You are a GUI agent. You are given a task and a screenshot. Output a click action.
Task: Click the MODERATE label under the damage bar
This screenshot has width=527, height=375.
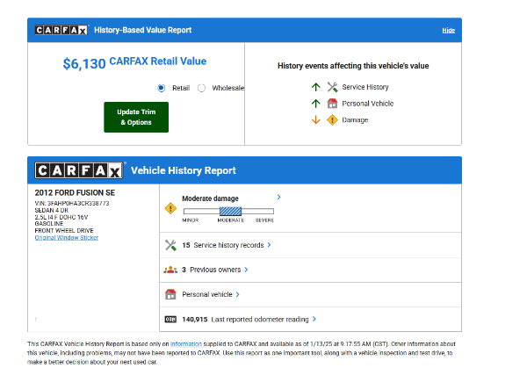click(x=230, y=220)
